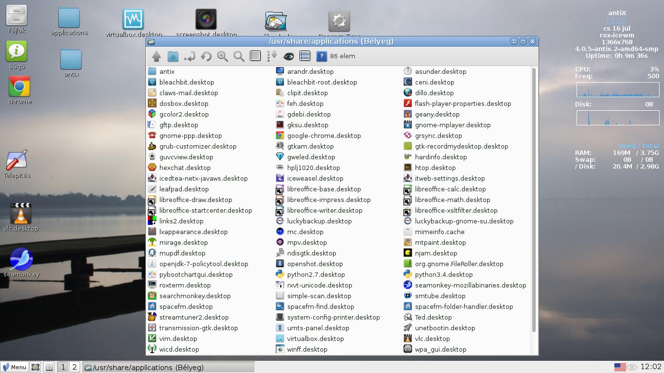664x373 pixels.
Task: Select links2.desktop entry
Action: (176, 221)
